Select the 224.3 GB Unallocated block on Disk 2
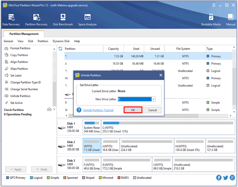 (x=147, y=146)
